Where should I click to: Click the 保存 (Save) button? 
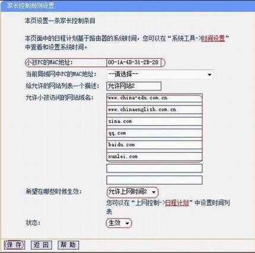[15, 245]
